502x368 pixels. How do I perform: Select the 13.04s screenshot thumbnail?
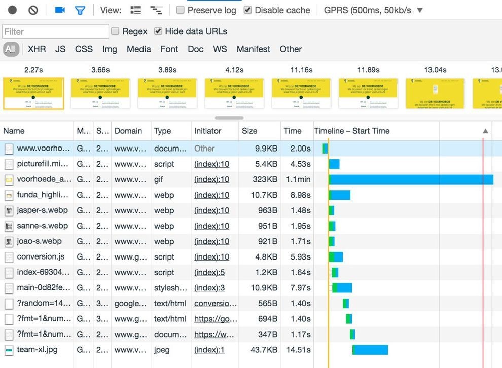click(435, 93)
